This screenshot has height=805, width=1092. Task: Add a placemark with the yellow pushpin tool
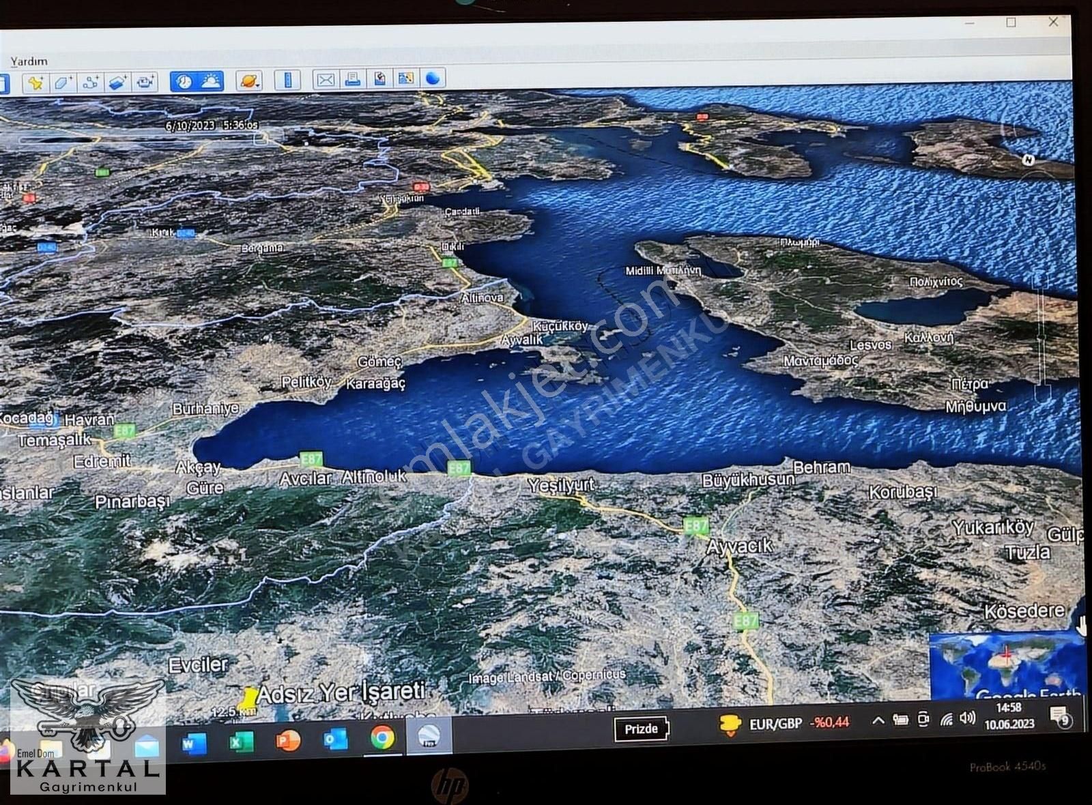[35, 83]
